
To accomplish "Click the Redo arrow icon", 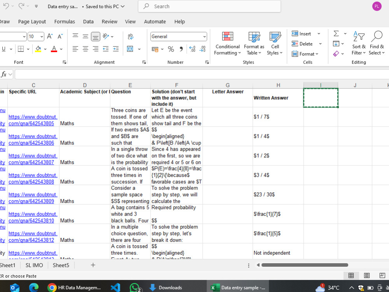I will point(21,6).
